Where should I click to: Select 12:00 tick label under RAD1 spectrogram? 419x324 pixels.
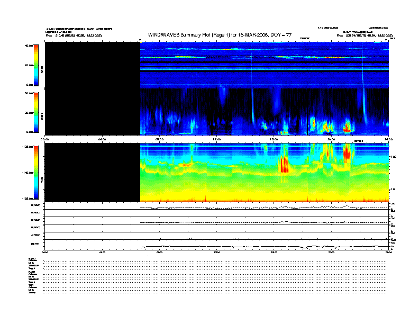217,139
